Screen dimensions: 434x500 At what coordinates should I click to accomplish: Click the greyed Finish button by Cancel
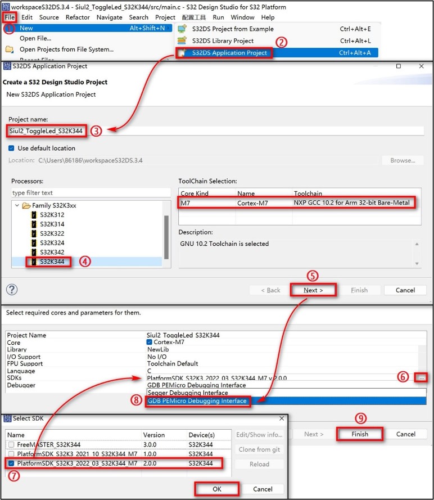359,290
